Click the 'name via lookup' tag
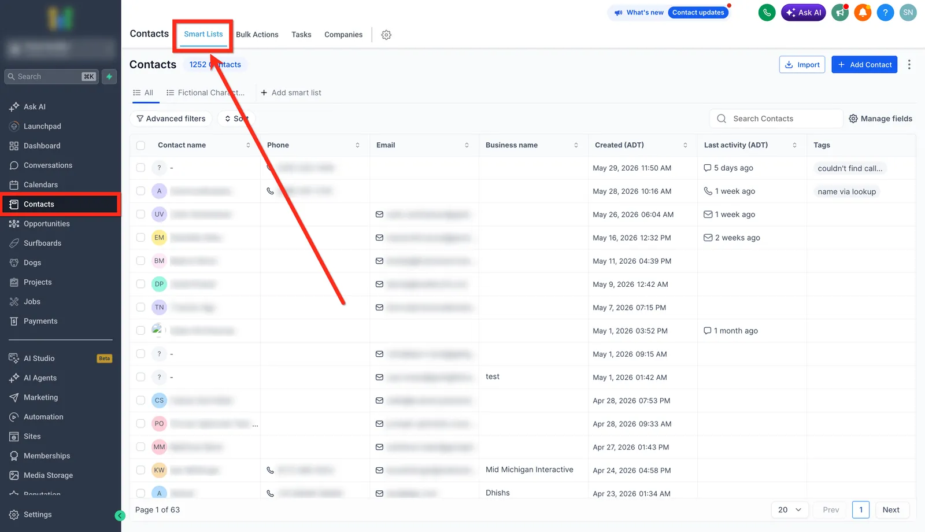 (x=846, y=191)
